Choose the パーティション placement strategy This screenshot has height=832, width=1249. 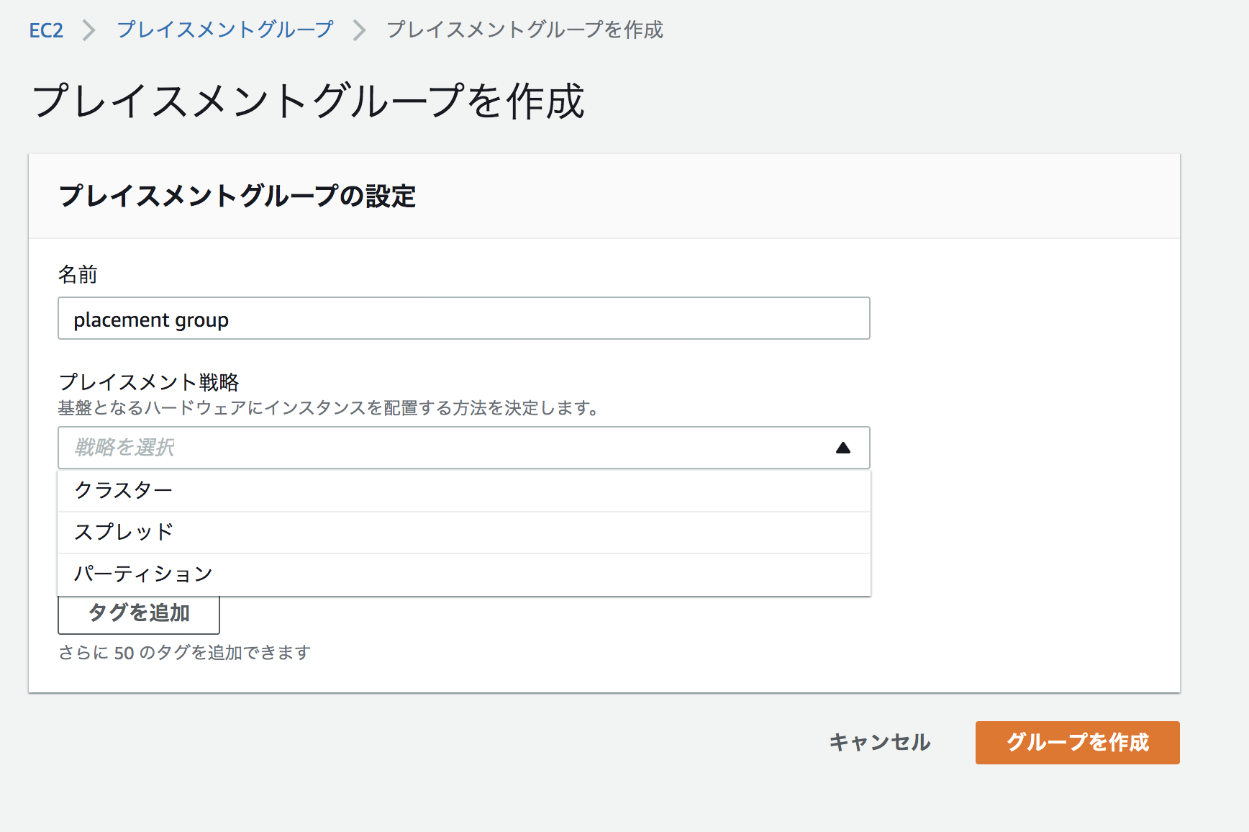tap(142, 574)
